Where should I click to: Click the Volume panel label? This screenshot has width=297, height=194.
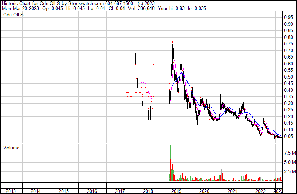point(11,148)
